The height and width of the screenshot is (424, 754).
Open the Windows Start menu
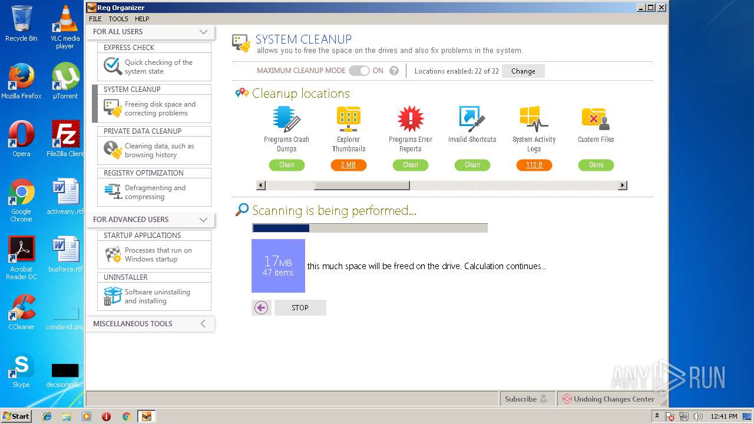16,416
